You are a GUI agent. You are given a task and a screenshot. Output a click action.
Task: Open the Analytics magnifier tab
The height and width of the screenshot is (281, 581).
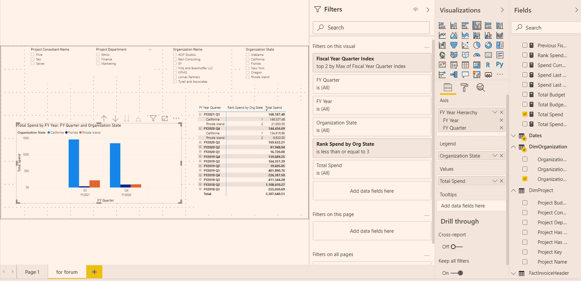pyautogui.click(x=481, y=87)
